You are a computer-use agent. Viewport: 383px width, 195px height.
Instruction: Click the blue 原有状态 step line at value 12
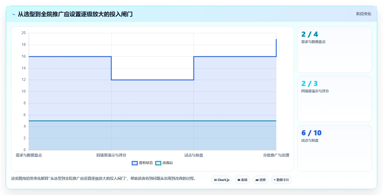tap(153, 80)
